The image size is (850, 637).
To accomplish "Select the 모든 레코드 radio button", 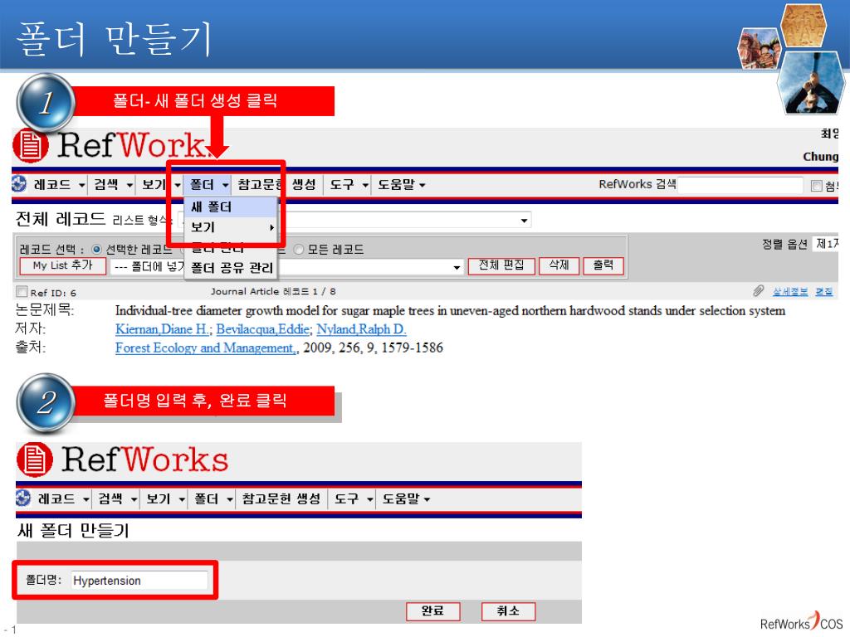I will tap(298, 249).
